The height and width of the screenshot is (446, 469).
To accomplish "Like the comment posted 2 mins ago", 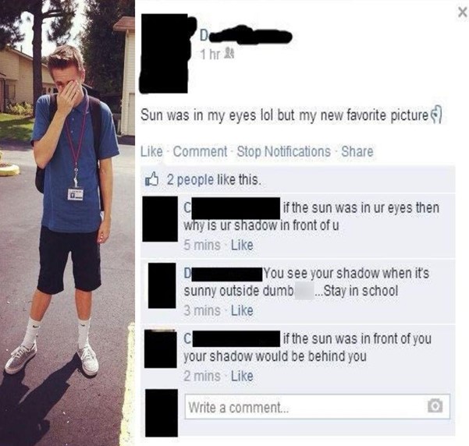I will point(242,376).
